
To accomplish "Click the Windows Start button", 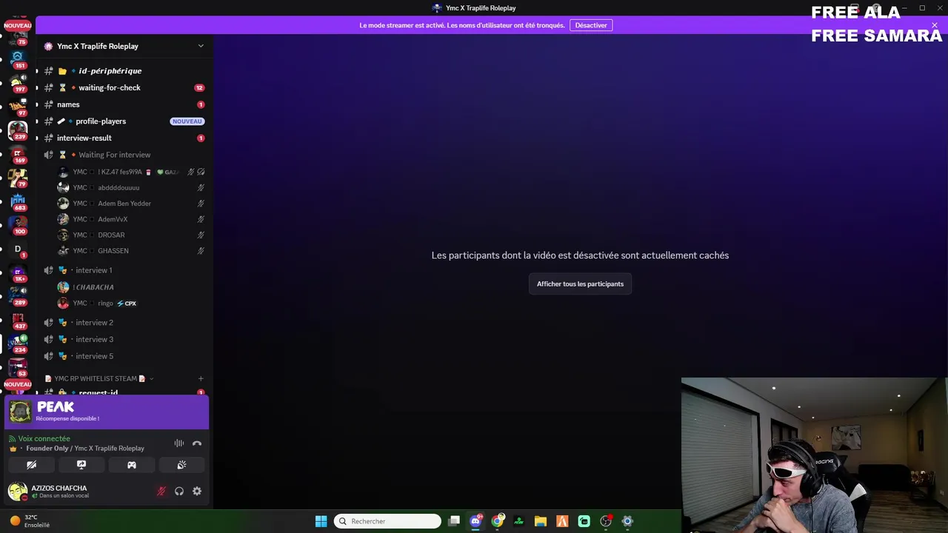I will [321, 521].
